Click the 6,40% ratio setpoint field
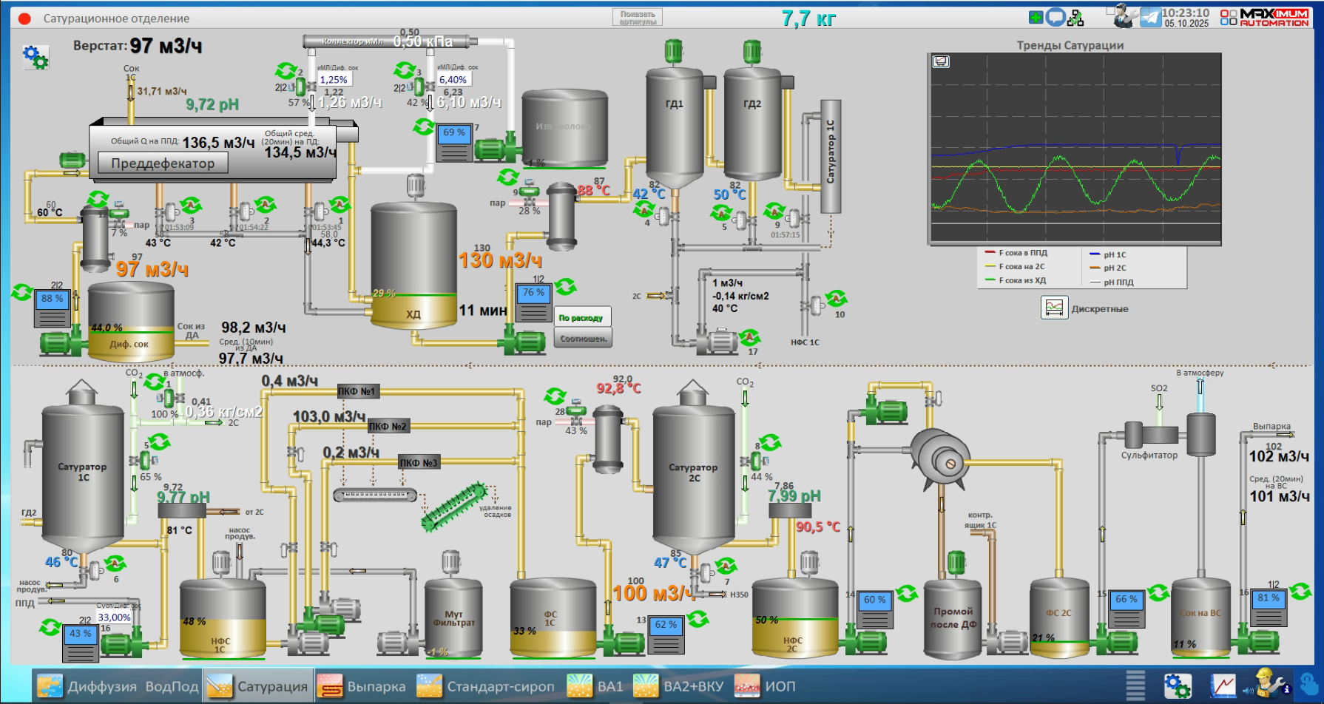The image size is (1324, 704). click(453, 80)
